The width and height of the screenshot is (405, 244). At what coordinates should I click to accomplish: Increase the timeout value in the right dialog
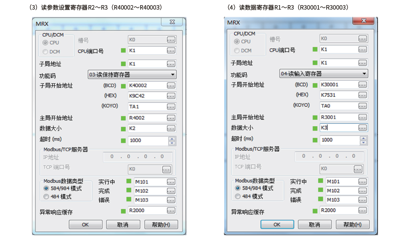click(x=364, y=138)
